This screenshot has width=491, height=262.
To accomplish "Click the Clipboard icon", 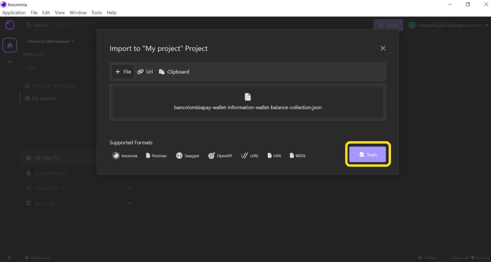I will (162, 72).
